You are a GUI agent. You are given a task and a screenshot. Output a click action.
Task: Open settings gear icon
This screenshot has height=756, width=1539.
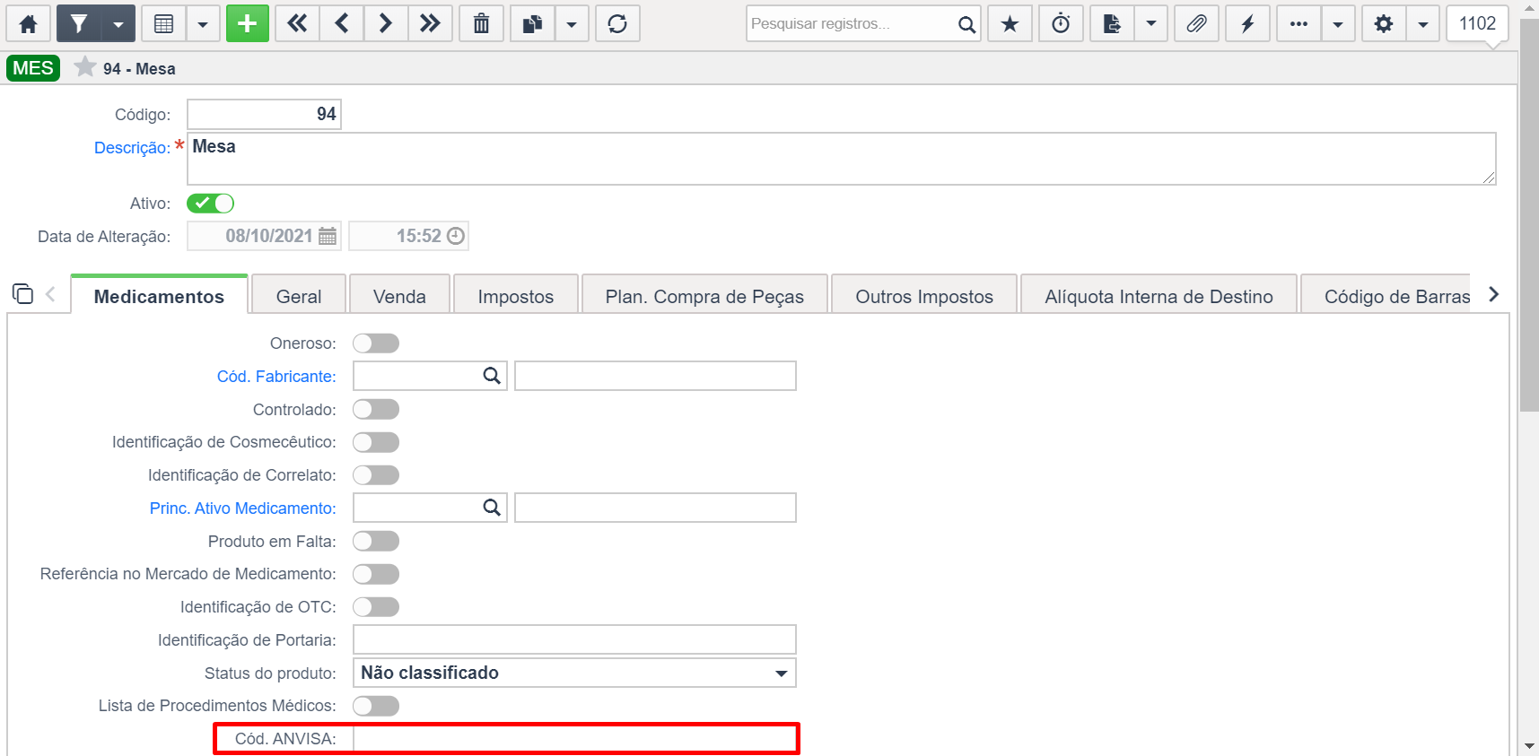(1384, 23)
